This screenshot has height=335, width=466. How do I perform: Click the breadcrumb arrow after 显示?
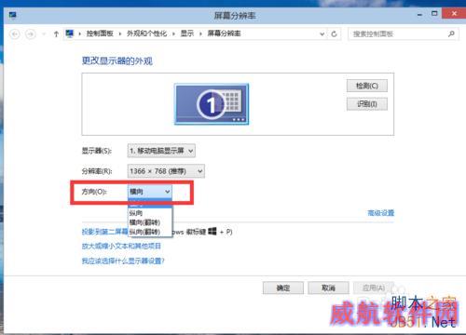200,33
